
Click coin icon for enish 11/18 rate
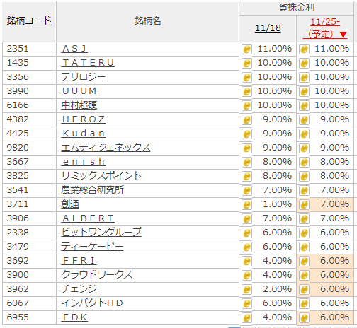point(246,163)
